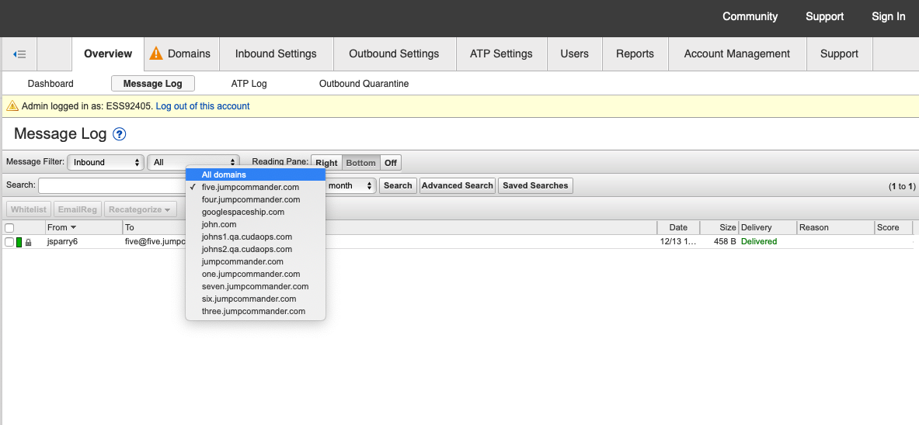Screen dimensions: 919x425
Task: Go to Inbound Settings tab
Action: [x=276, y=54]
